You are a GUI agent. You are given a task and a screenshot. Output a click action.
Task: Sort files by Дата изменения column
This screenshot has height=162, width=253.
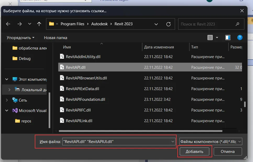pyautogui.click(x=159, y=47)
